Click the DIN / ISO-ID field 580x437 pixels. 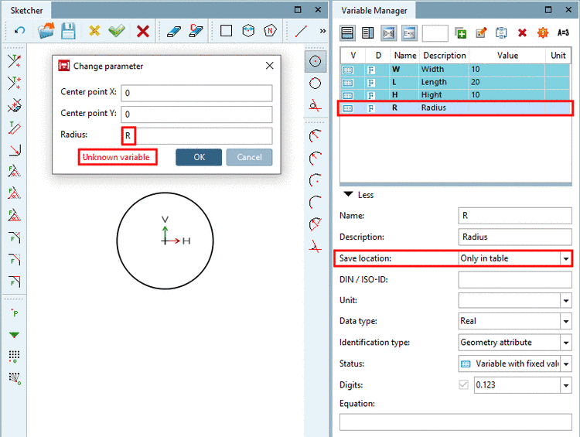pyautogui.click(x=515, y=280)
